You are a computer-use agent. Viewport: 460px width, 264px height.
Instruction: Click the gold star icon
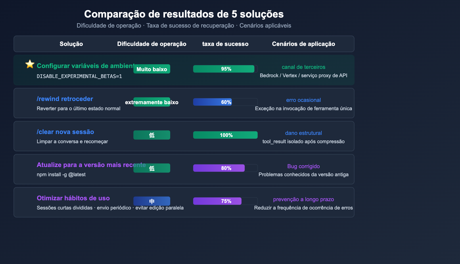(x=30, y=64)
